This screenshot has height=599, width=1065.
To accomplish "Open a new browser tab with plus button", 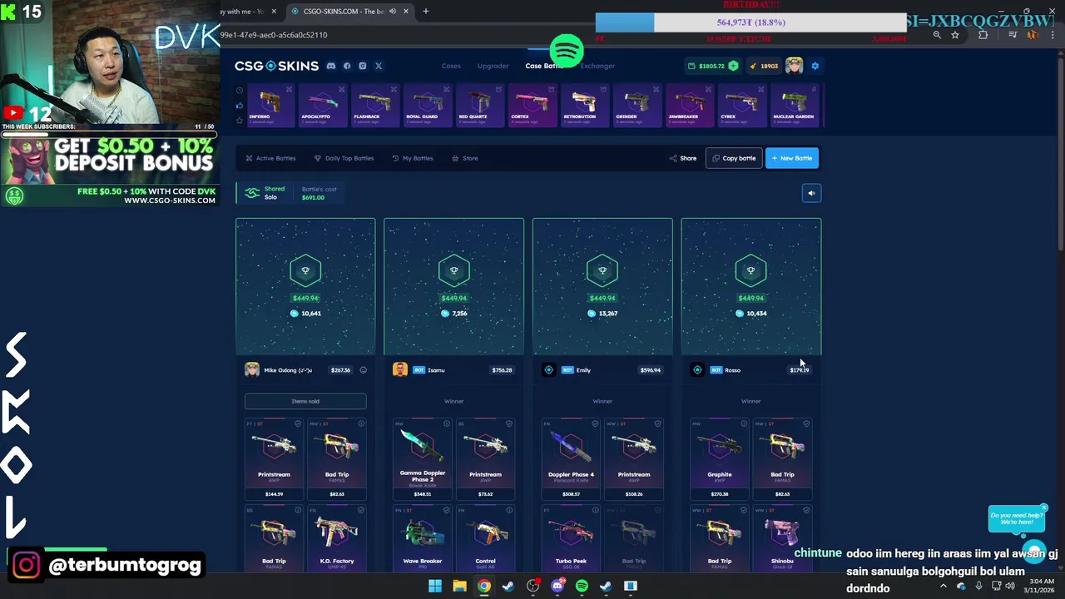I will click(x=425, y=11).
